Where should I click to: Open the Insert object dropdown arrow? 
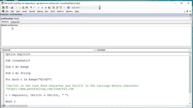(9, 7)
